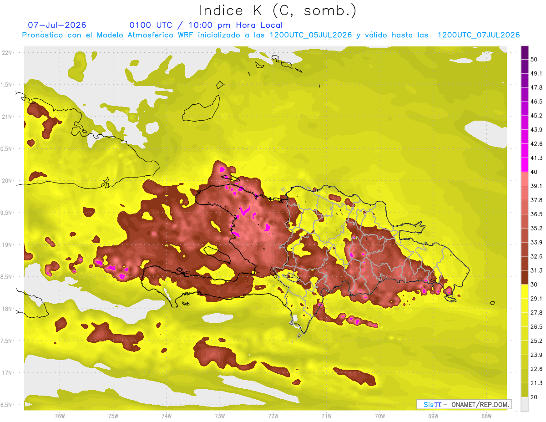Click the "74W" longitude label

coord(166,416)
